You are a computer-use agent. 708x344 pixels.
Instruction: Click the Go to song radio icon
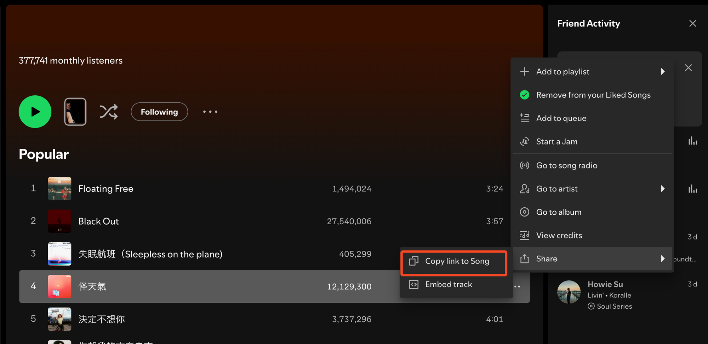coord(525,165)
